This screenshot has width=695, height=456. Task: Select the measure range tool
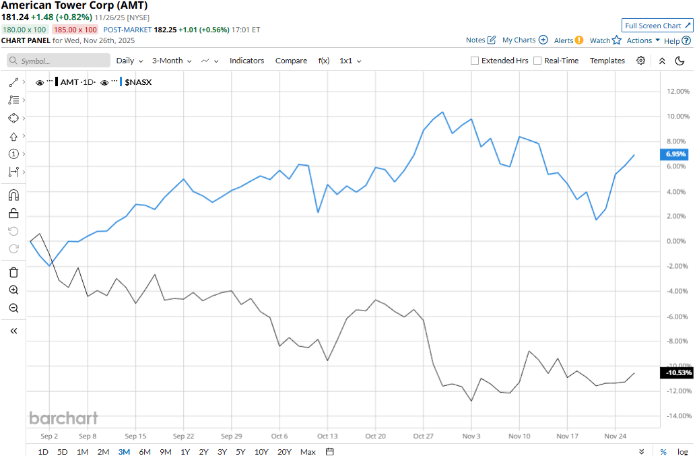pyautogui.click(x=13, y=172)
